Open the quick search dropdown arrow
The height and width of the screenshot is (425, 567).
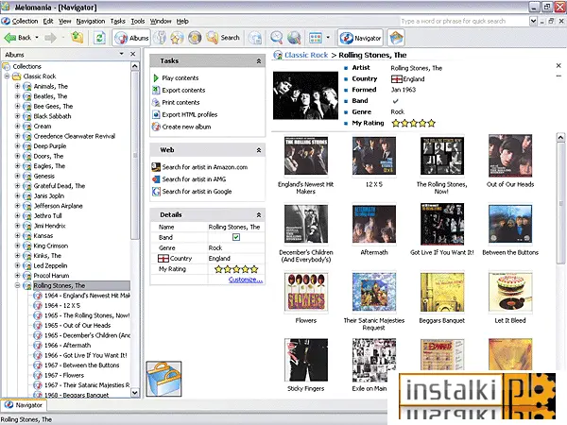[533, 22]
